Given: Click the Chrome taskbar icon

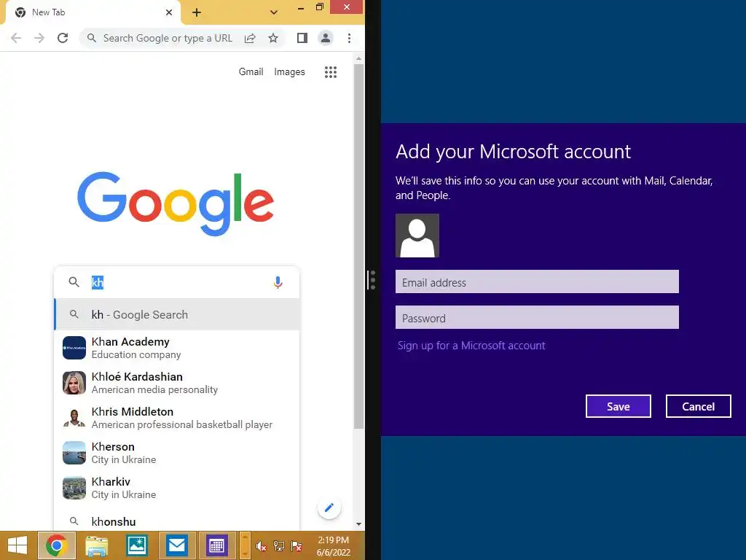Looking at the screenshot, I should pyautogui.click(x=57, y=545).
